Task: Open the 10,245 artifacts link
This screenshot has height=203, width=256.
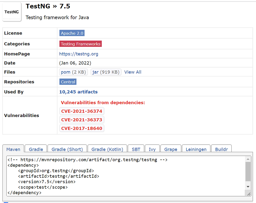Action: point(78,92)
